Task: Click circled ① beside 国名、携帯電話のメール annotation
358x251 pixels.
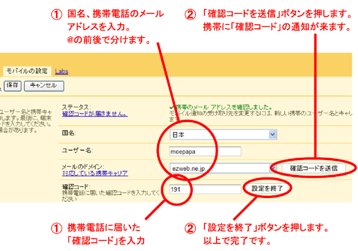Action: (56, 14)
